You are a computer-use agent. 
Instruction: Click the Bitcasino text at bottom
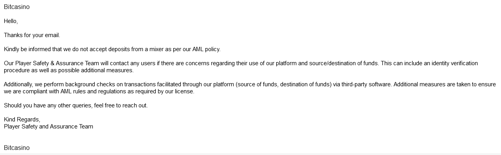click(17, 148)
